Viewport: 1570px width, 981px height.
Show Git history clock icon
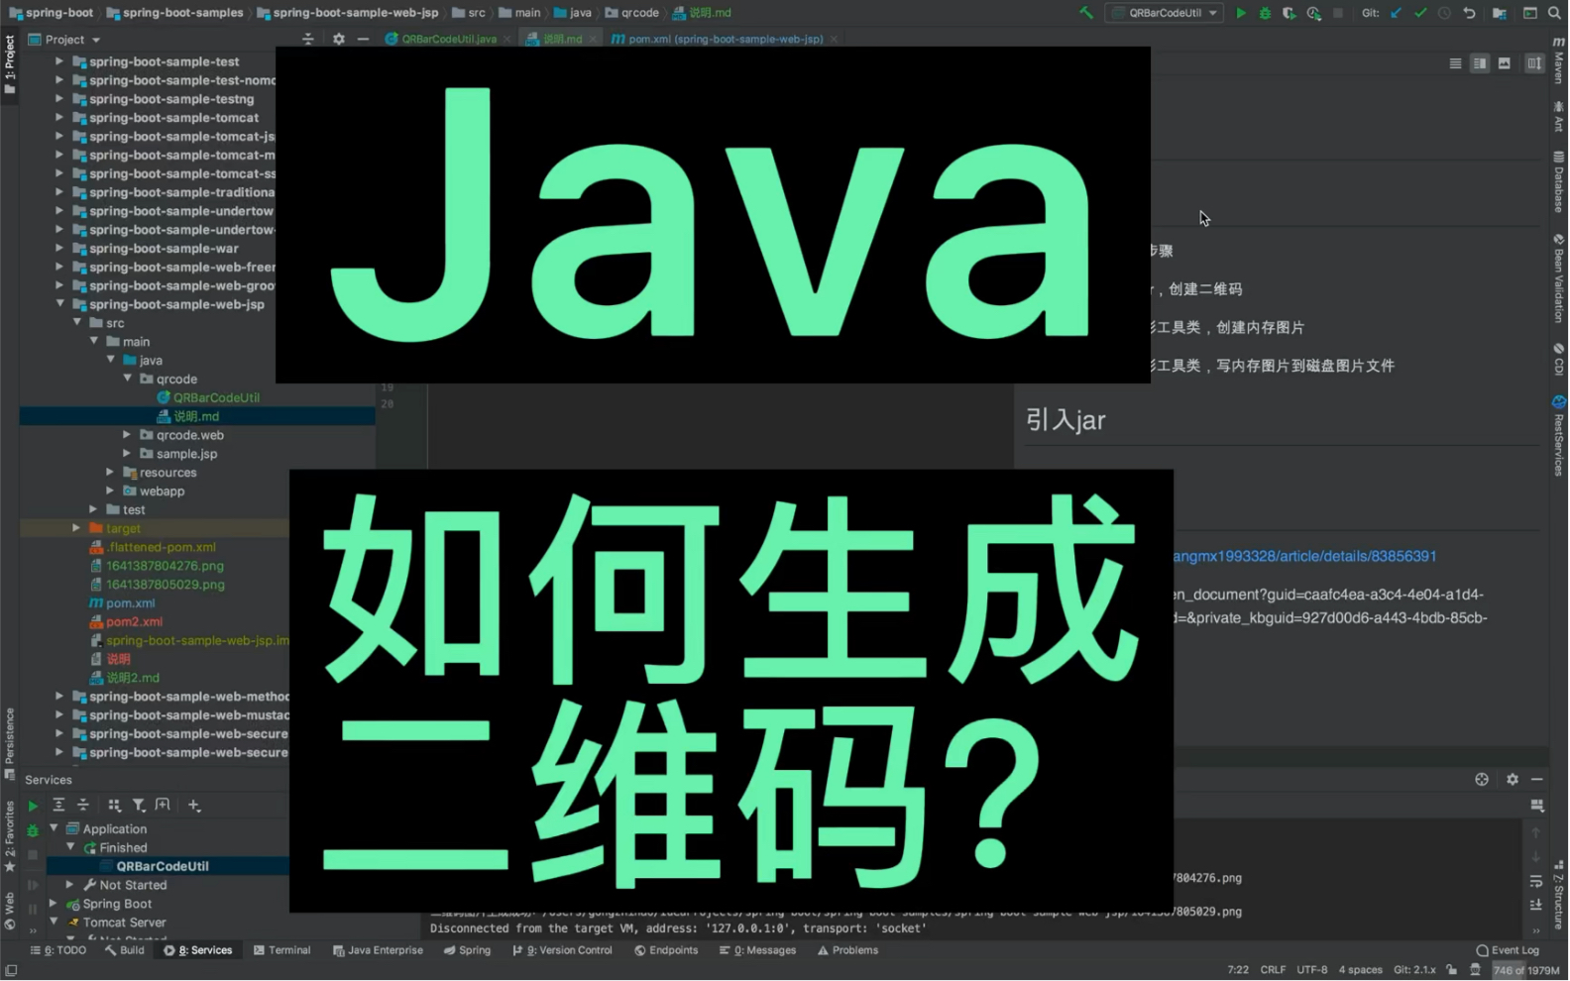[1444, 13]
